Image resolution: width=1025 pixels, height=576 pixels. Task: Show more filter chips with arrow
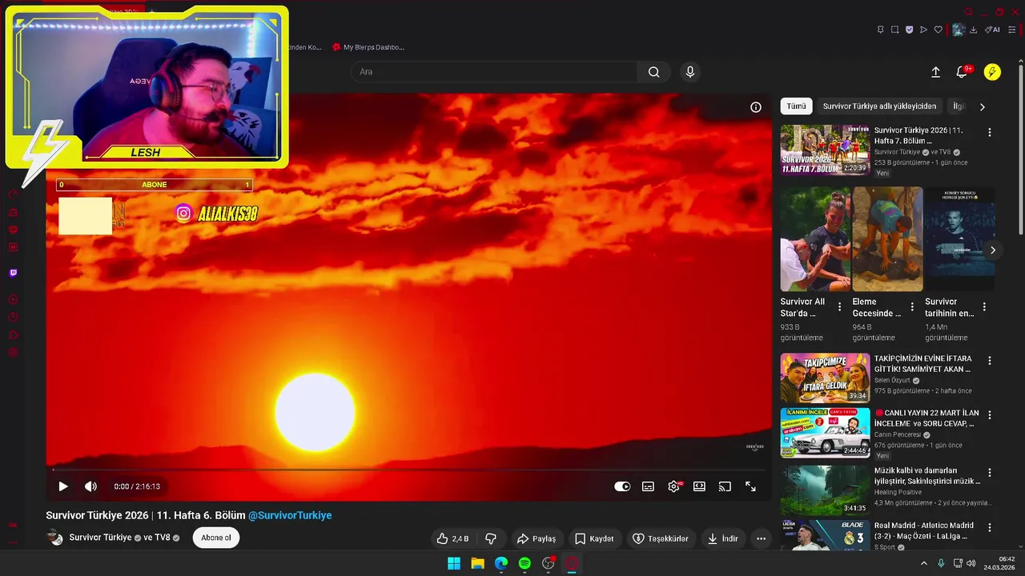983,106
